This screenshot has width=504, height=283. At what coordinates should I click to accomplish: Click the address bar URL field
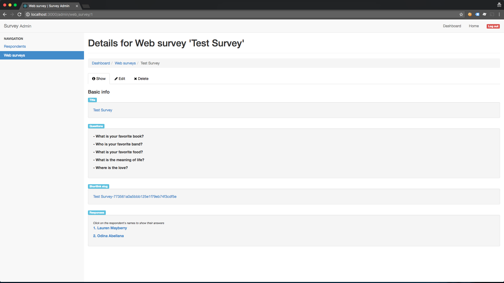pyautogui.click(x=244, y=14)
